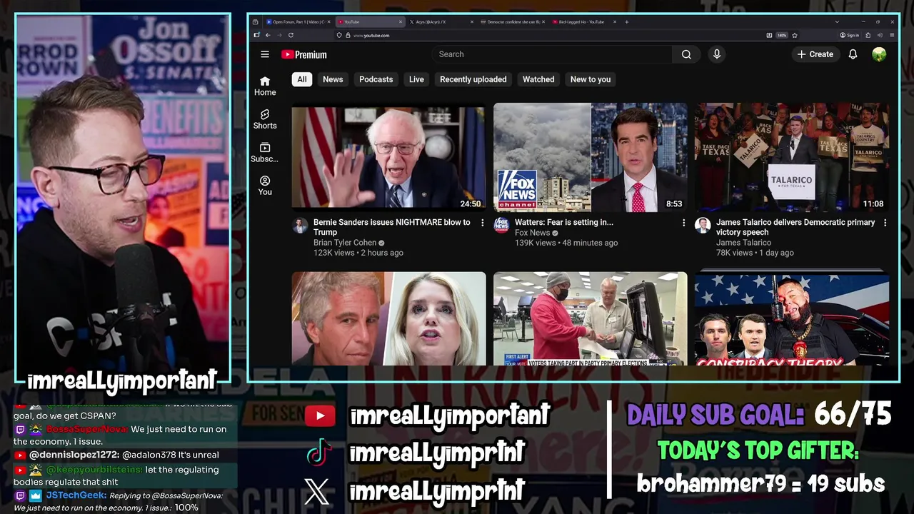
Task: Play the Epstein and Bondi thumbnail
Action: point(388,318)
